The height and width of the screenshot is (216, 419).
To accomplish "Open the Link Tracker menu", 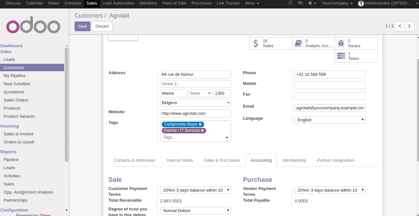I will click(228, 3).
